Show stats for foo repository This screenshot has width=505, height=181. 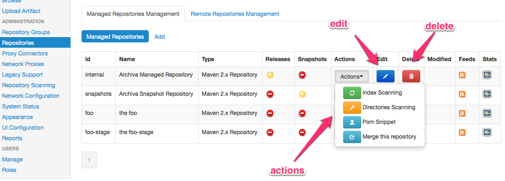coord(487,113)
